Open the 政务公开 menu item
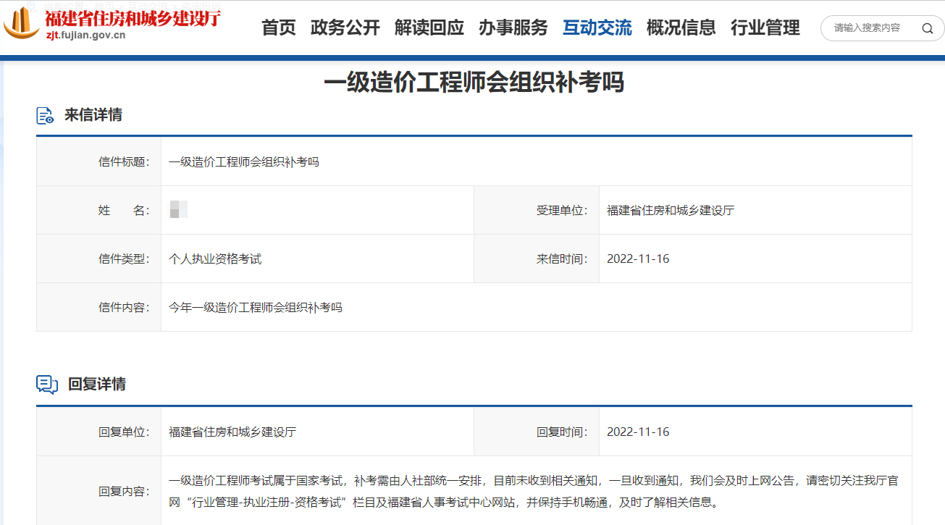Viewport: 945px width, 525px height. pos(345,28)
